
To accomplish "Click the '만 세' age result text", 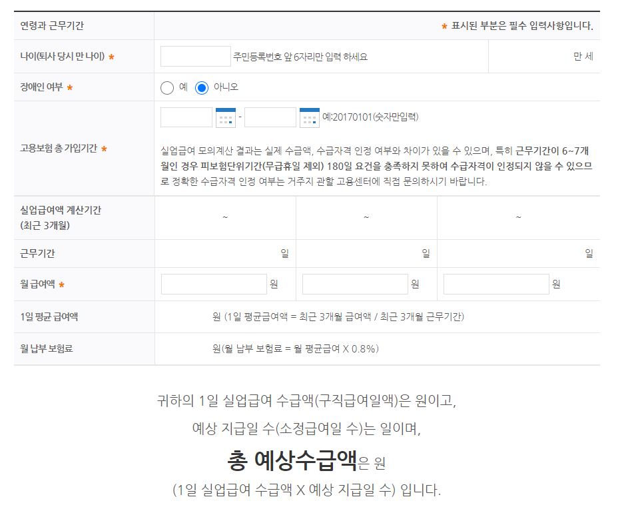I will [583, 57].
